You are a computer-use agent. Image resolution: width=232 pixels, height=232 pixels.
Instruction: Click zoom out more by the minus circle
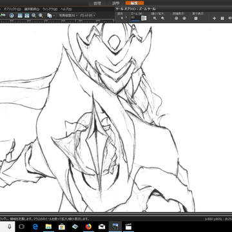[177, 19]
